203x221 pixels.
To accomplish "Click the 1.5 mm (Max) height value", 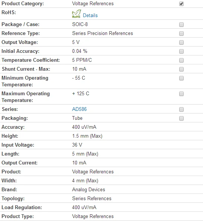I will coord(87,136).
